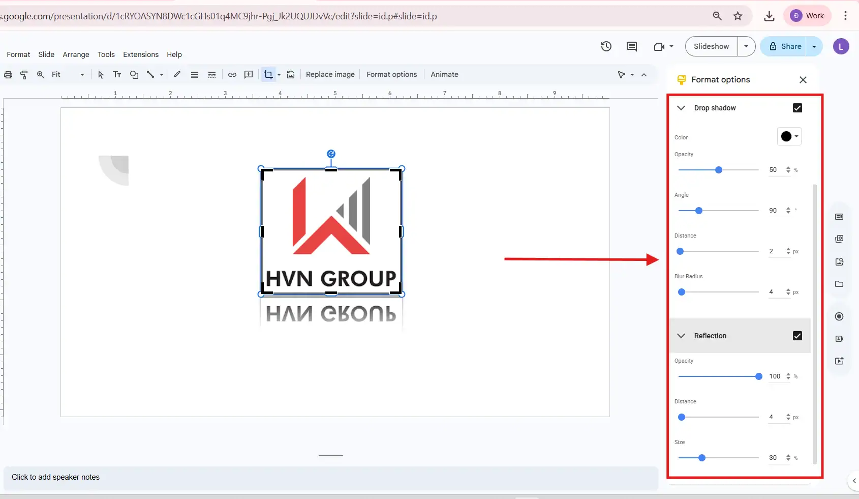The width and height of the screenshot is (859, 499).
Task: Click the image rotation handle
Action: [x=331, y=154]
